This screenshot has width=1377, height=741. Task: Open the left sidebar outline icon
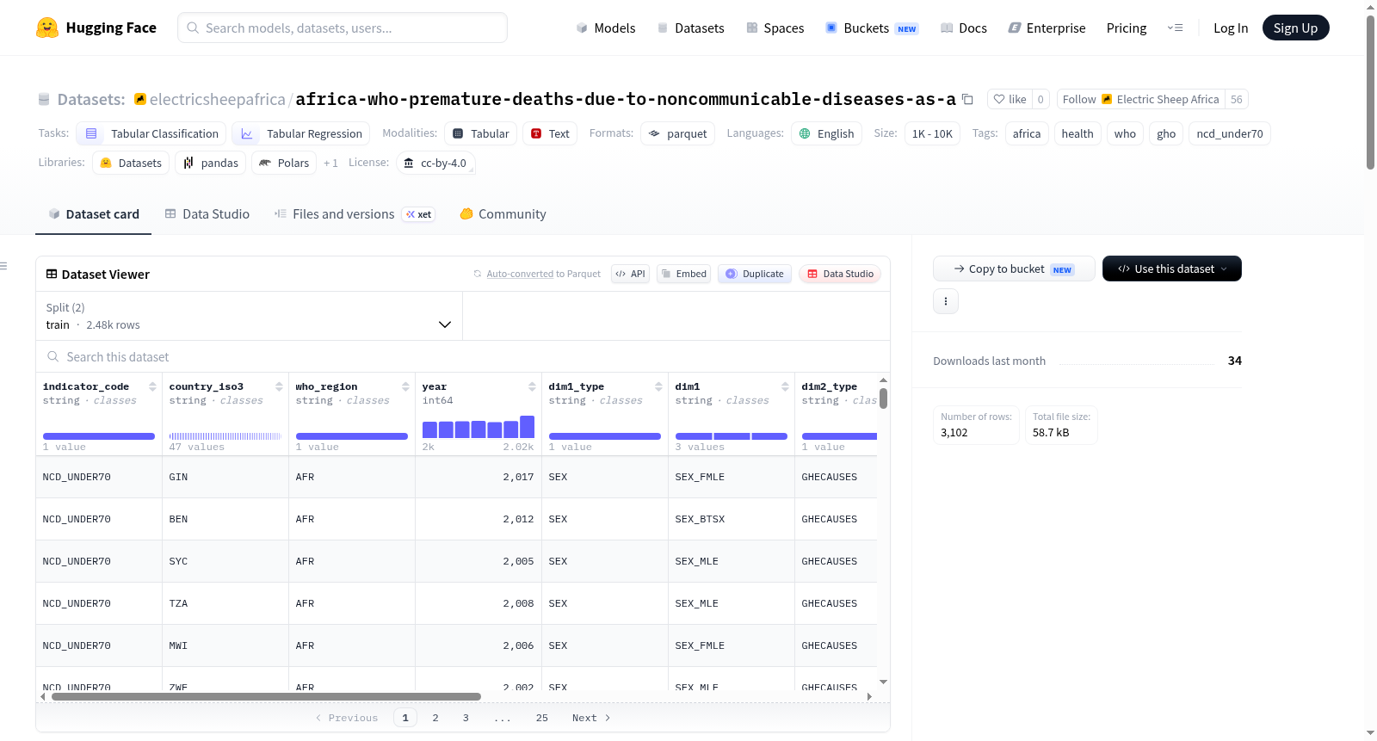(3, 266)
